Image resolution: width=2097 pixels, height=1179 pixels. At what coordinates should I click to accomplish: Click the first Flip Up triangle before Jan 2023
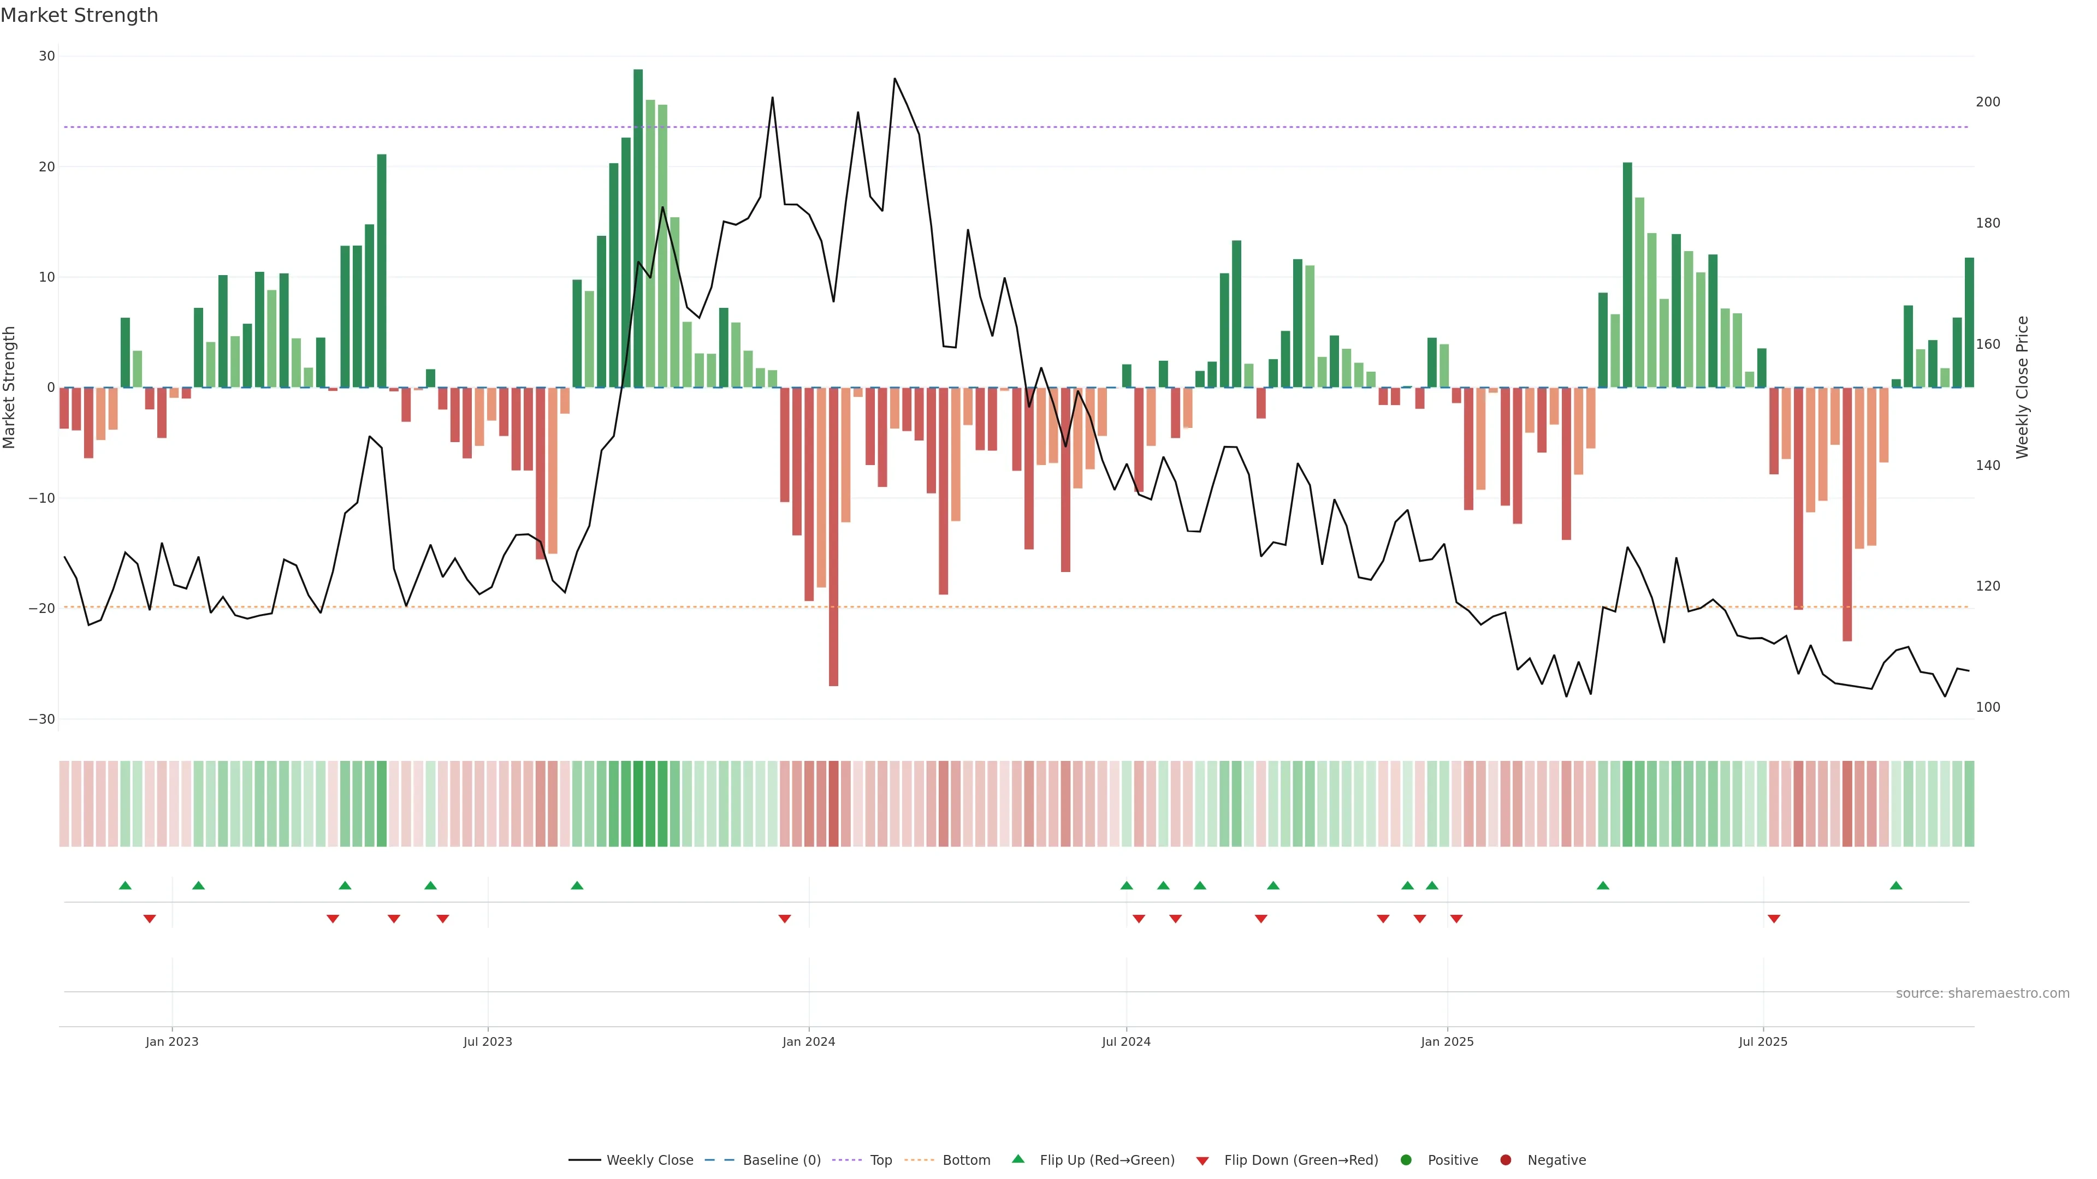pyautogui.click(x=125, y=885)
